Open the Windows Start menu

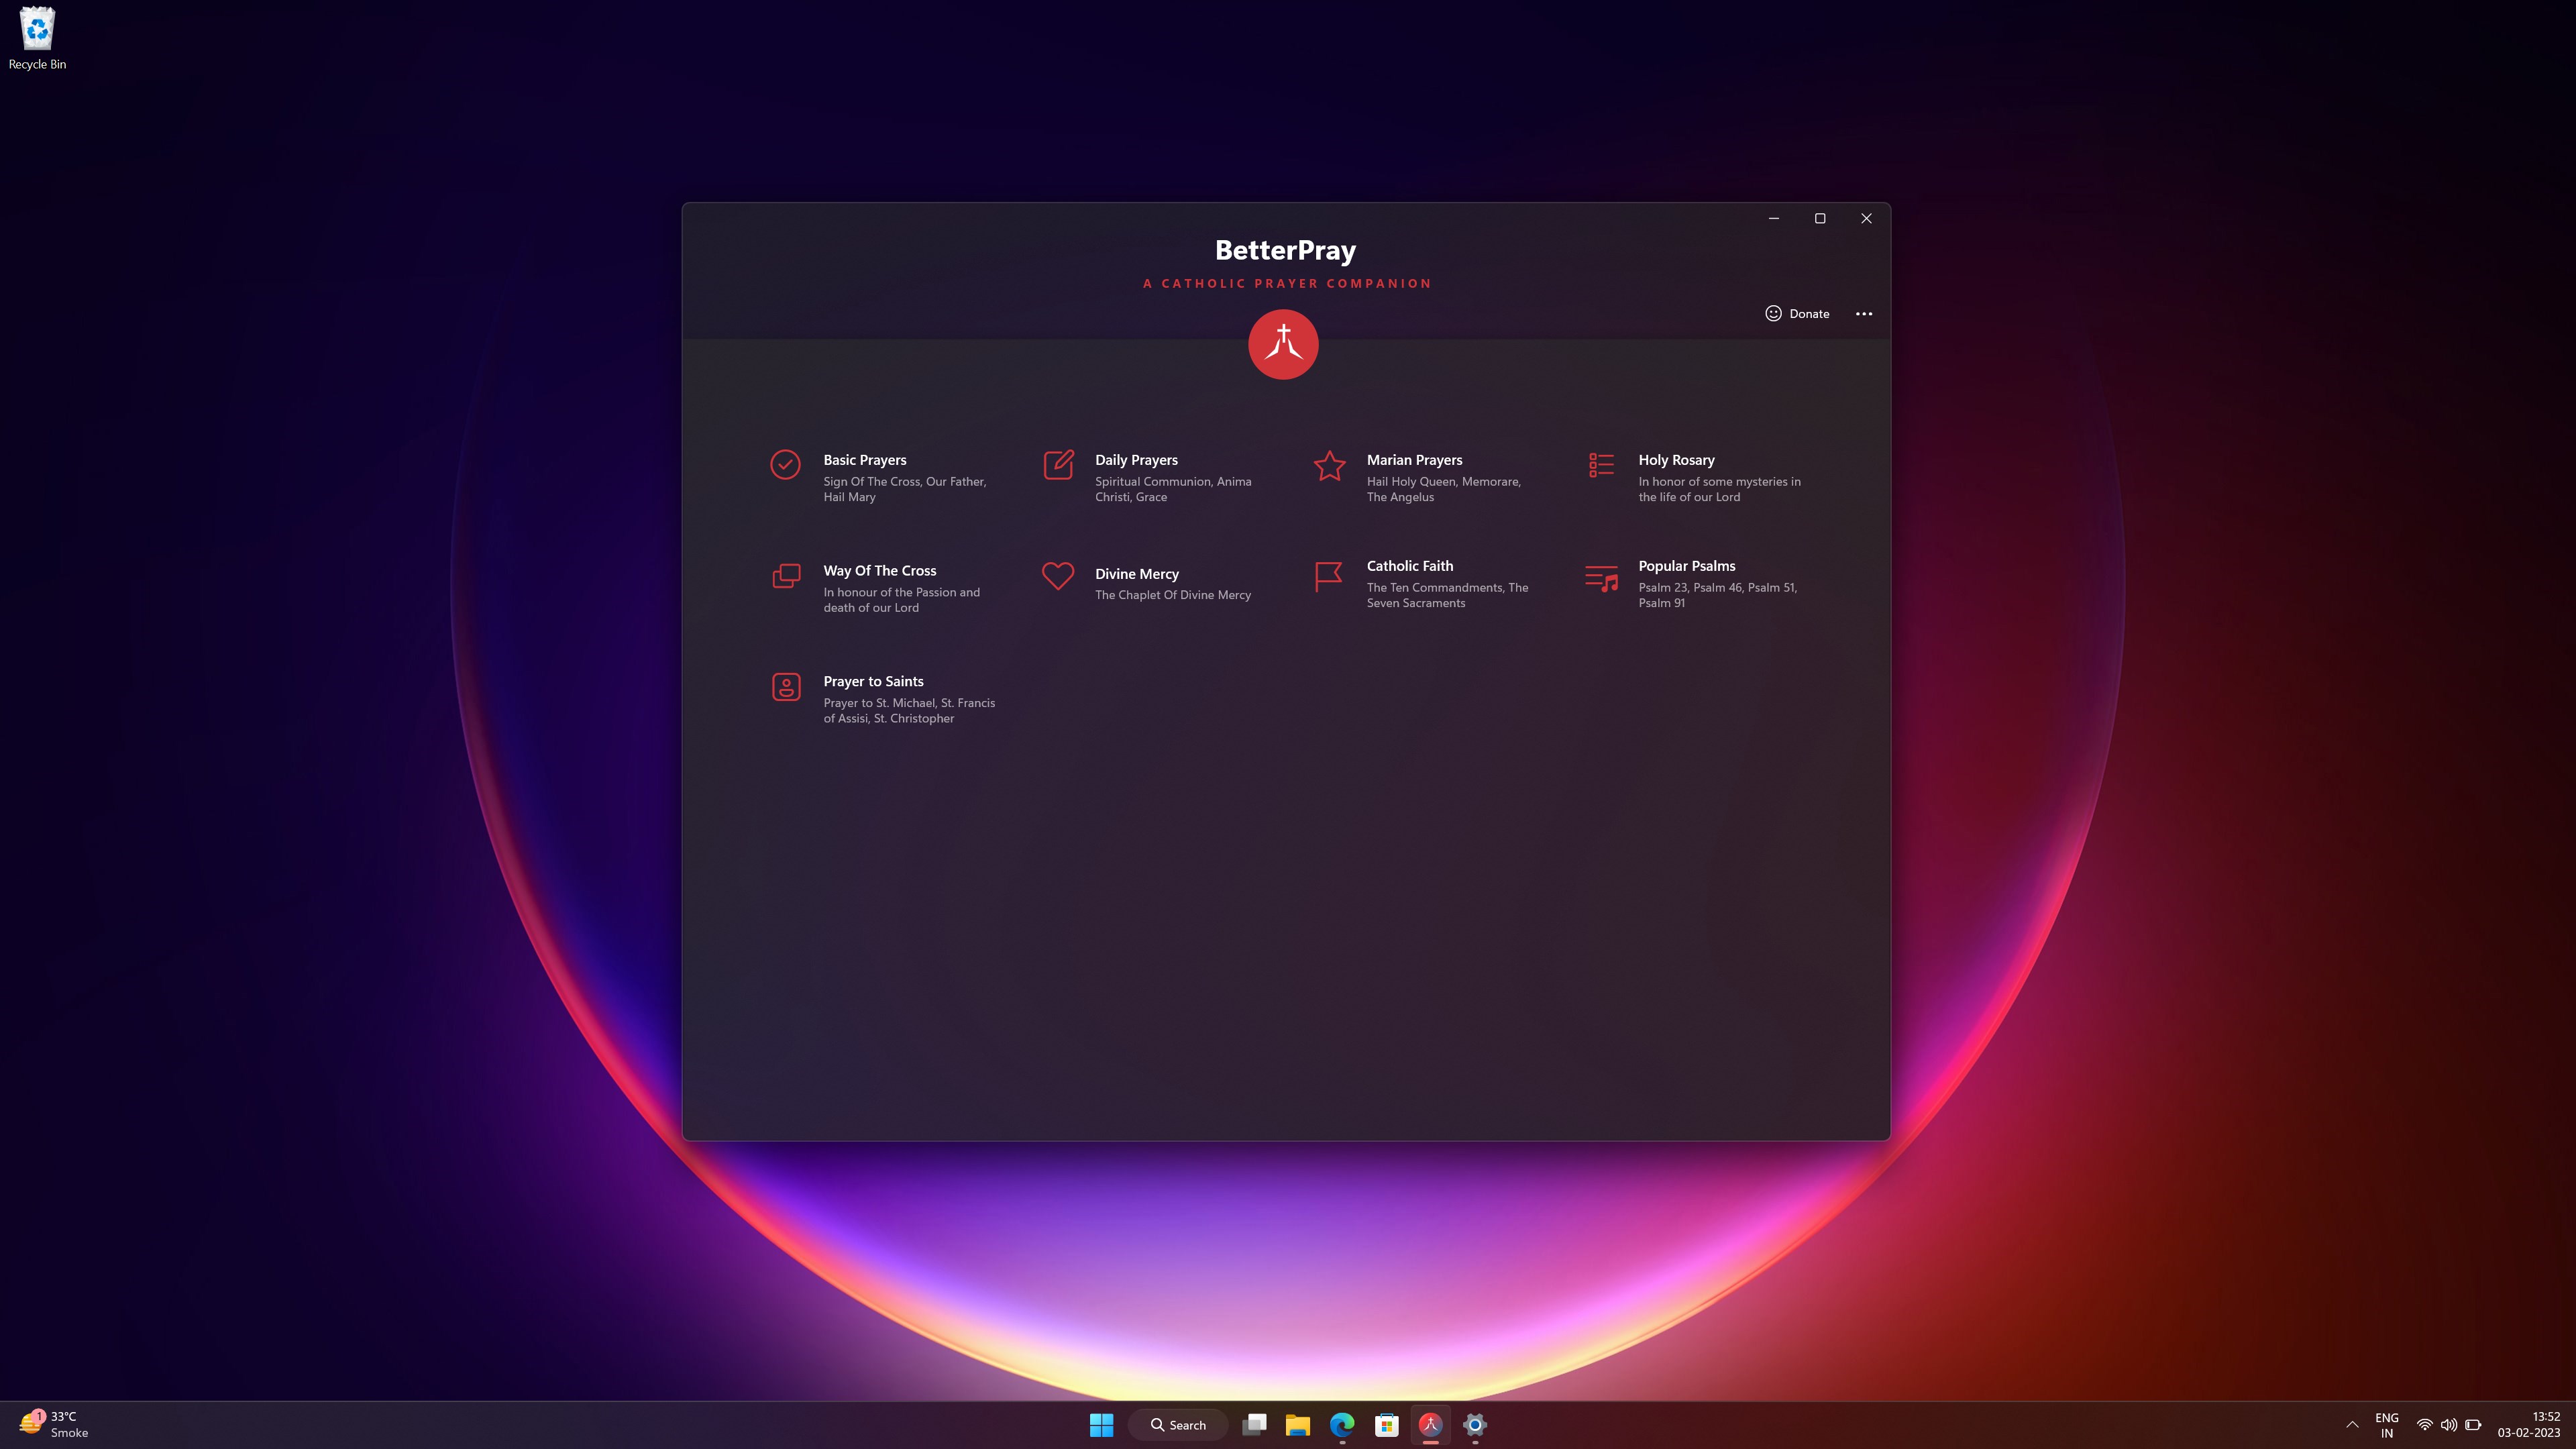1101,1424
